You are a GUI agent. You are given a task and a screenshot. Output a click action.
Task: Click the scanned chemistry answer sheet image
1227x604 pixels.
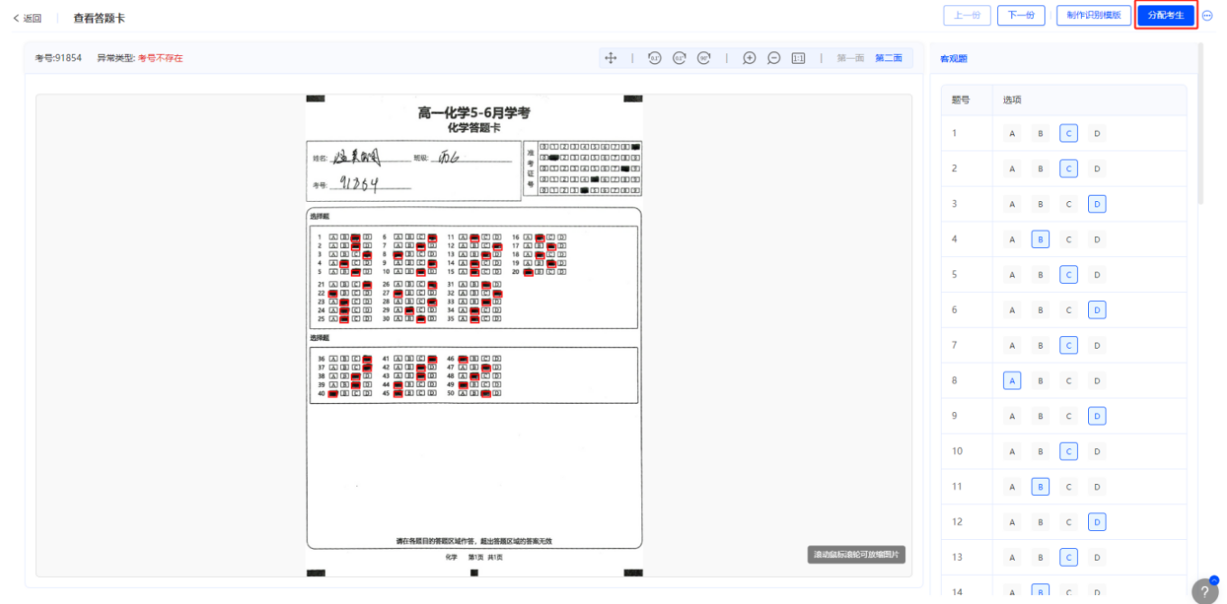474,334
